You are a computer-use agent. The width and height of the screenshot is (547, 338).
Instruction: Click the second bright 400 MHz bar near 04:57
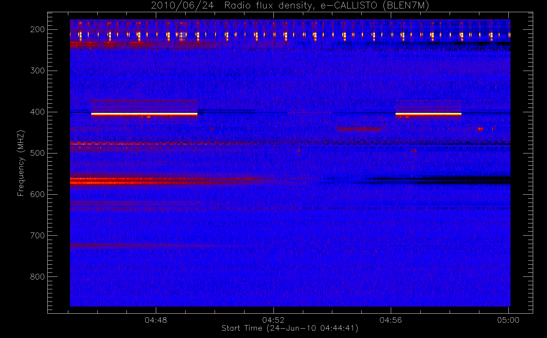tap(428, 114)
